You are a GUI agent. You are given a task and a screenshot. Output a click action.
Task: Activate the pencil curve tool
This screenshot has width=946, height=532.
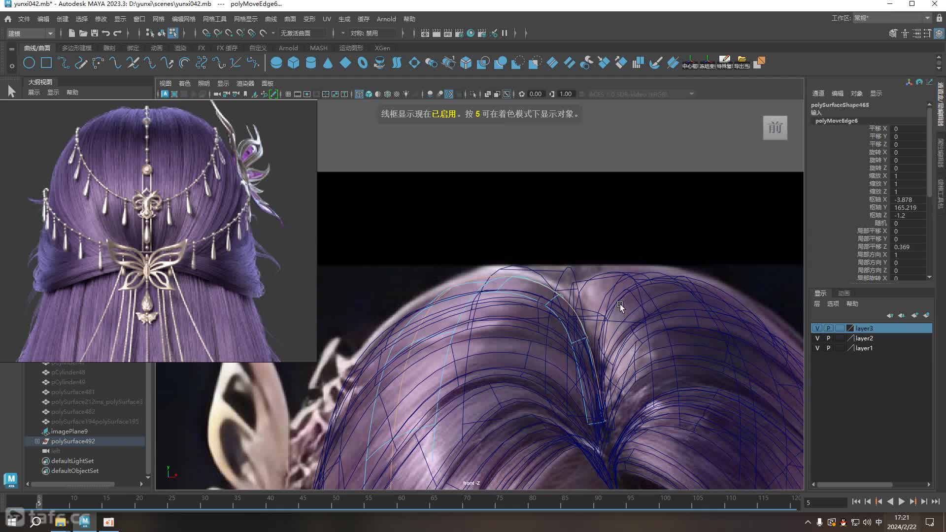coord(81,63)
